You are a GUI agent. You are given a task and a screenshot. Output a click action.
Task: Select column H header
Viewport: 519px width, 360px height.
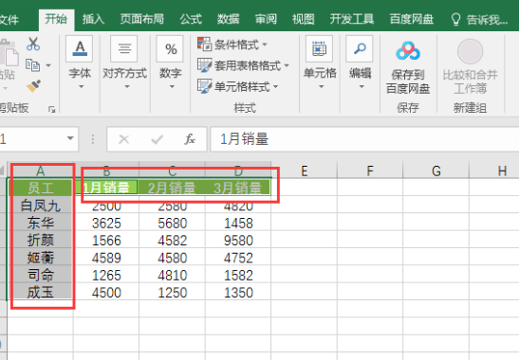tap(494, 171)
